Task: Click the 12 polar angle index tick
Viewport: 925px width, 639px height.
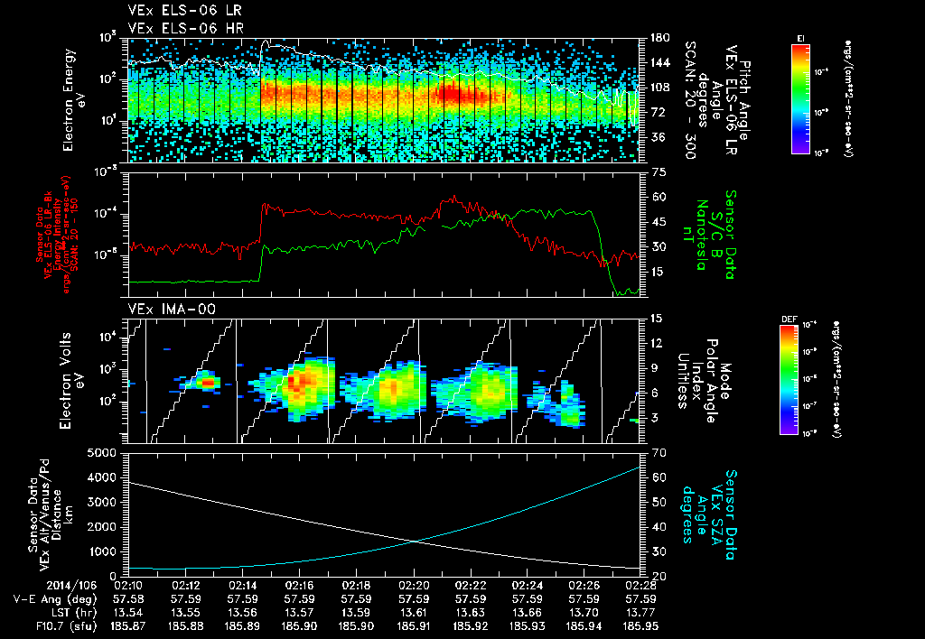Action: (659, 343)
